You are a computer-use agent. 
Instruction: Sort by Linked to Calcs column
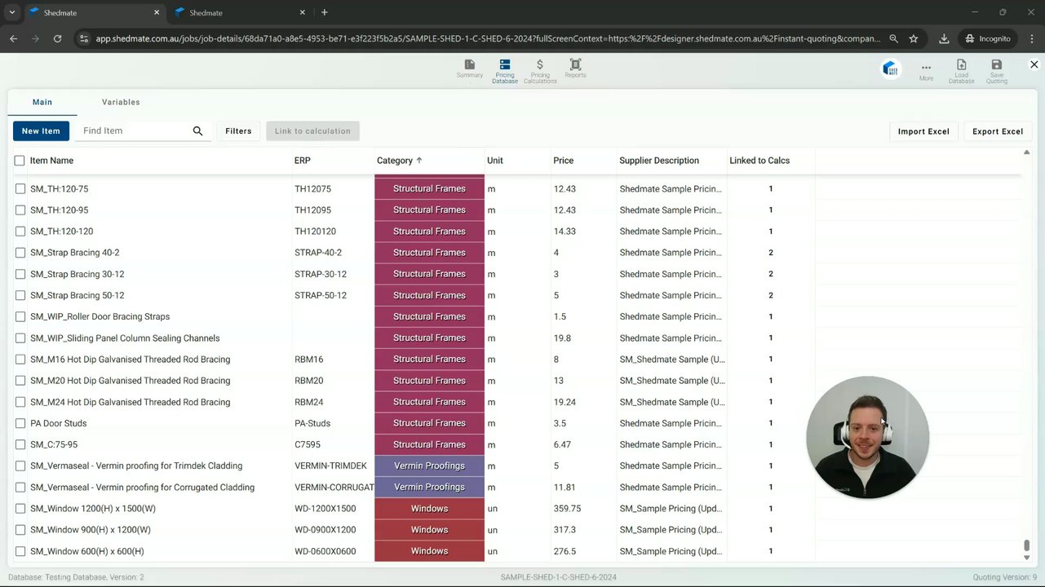click(x=759, y=161)
